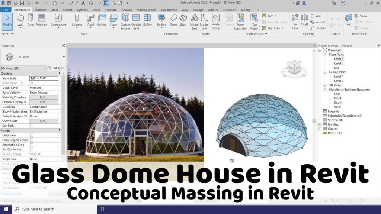Viewport: 381px width, 214px height.
Task: Activate the Roof tool
Action: pyautogui.click(x=90, y=20)
